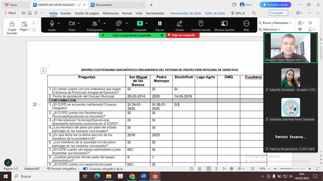Enter full screen view icon
Screen dimensions: 323x181
pos(317,169)
